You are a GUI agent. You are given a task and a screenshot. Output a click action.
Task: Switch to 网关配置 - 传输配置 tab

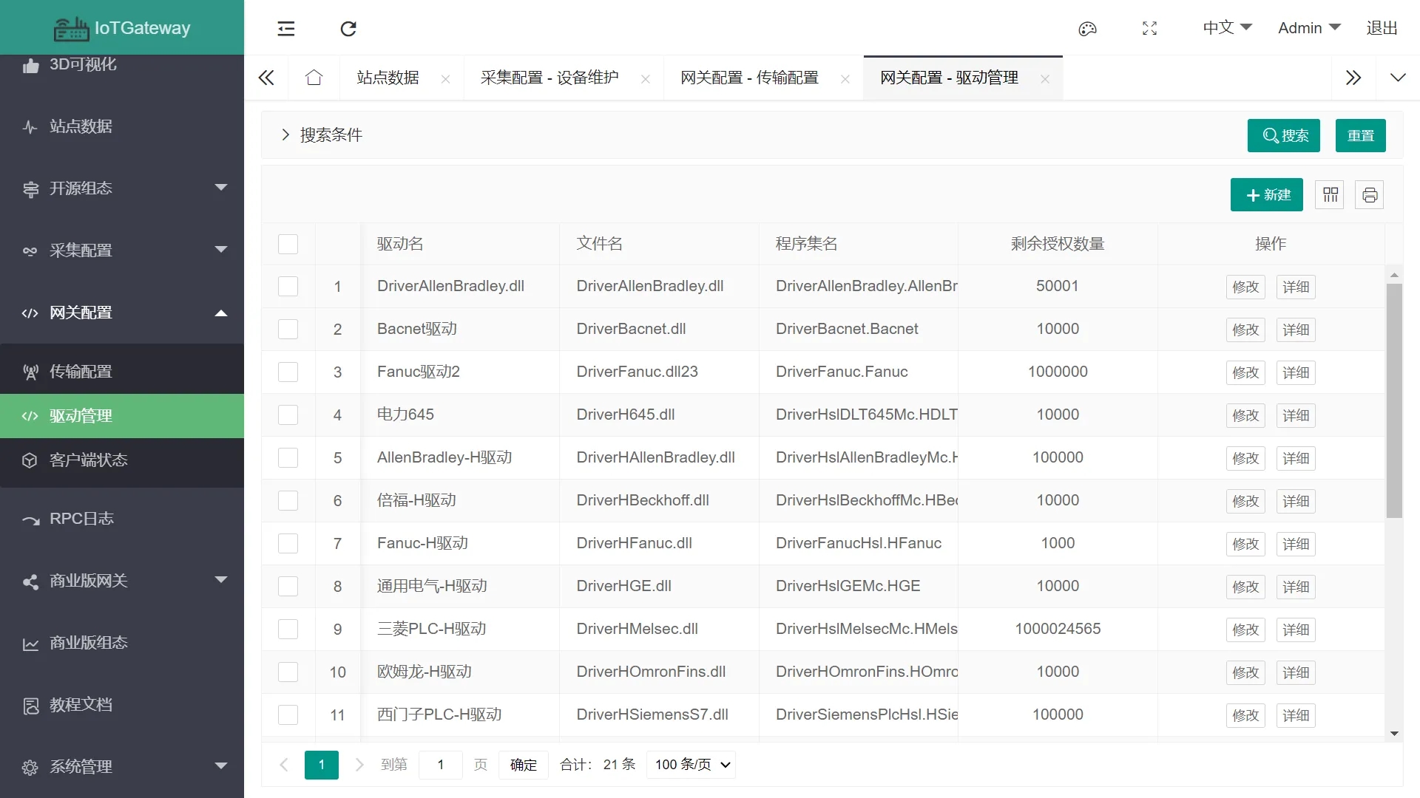[x=749, y=78]
